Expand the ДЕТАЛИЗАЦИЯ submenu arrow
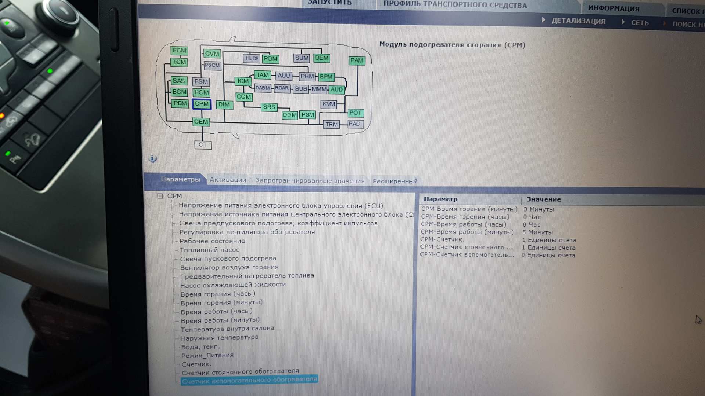 (544, 20)
